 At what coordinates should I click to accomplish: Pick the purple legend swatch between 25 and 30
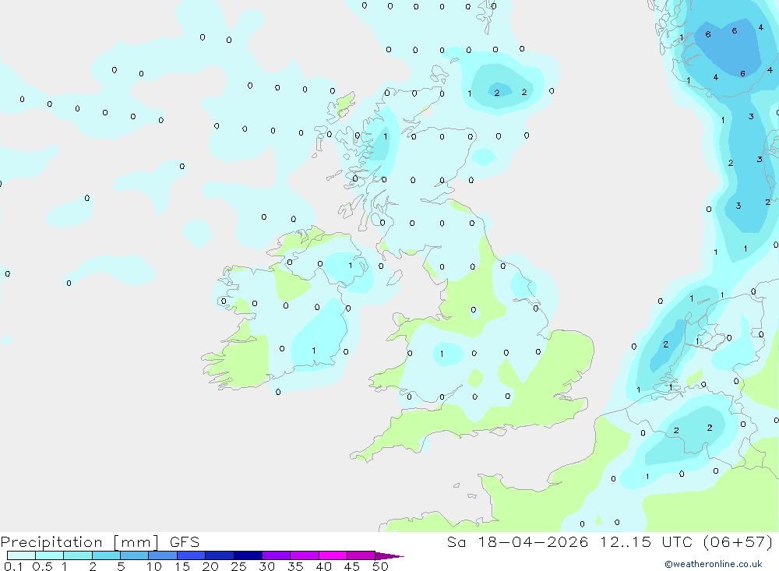248,555
